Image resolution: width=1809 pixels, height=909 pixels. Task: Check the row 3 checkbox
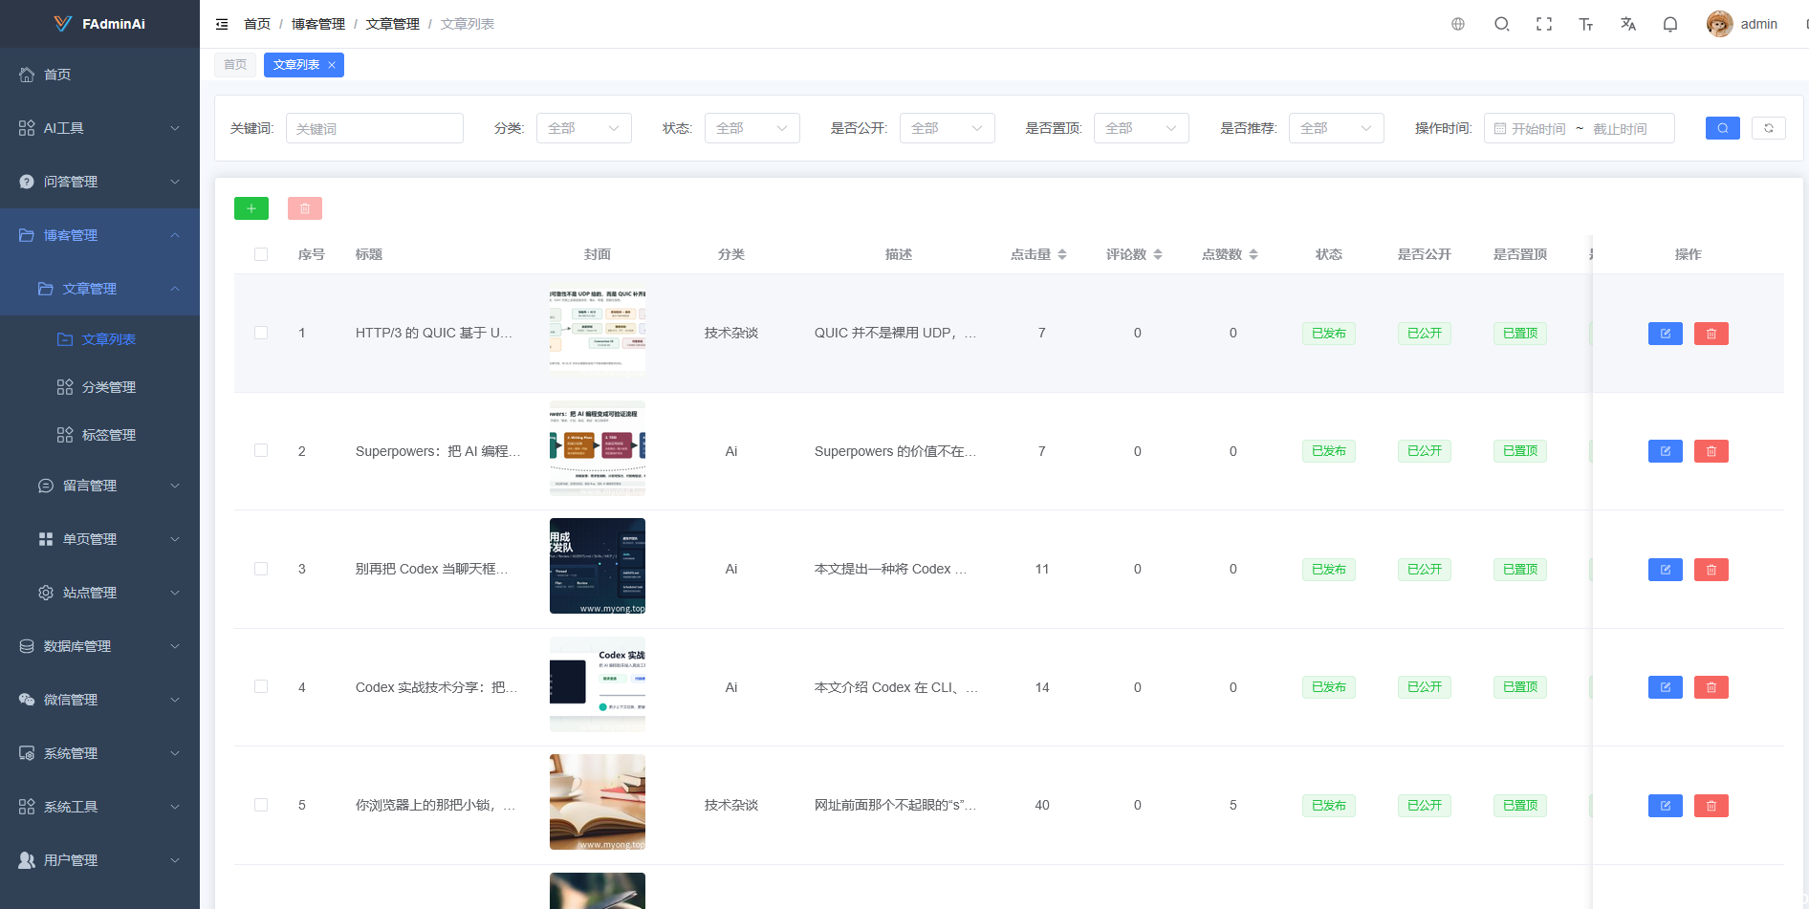pos(261,569)
